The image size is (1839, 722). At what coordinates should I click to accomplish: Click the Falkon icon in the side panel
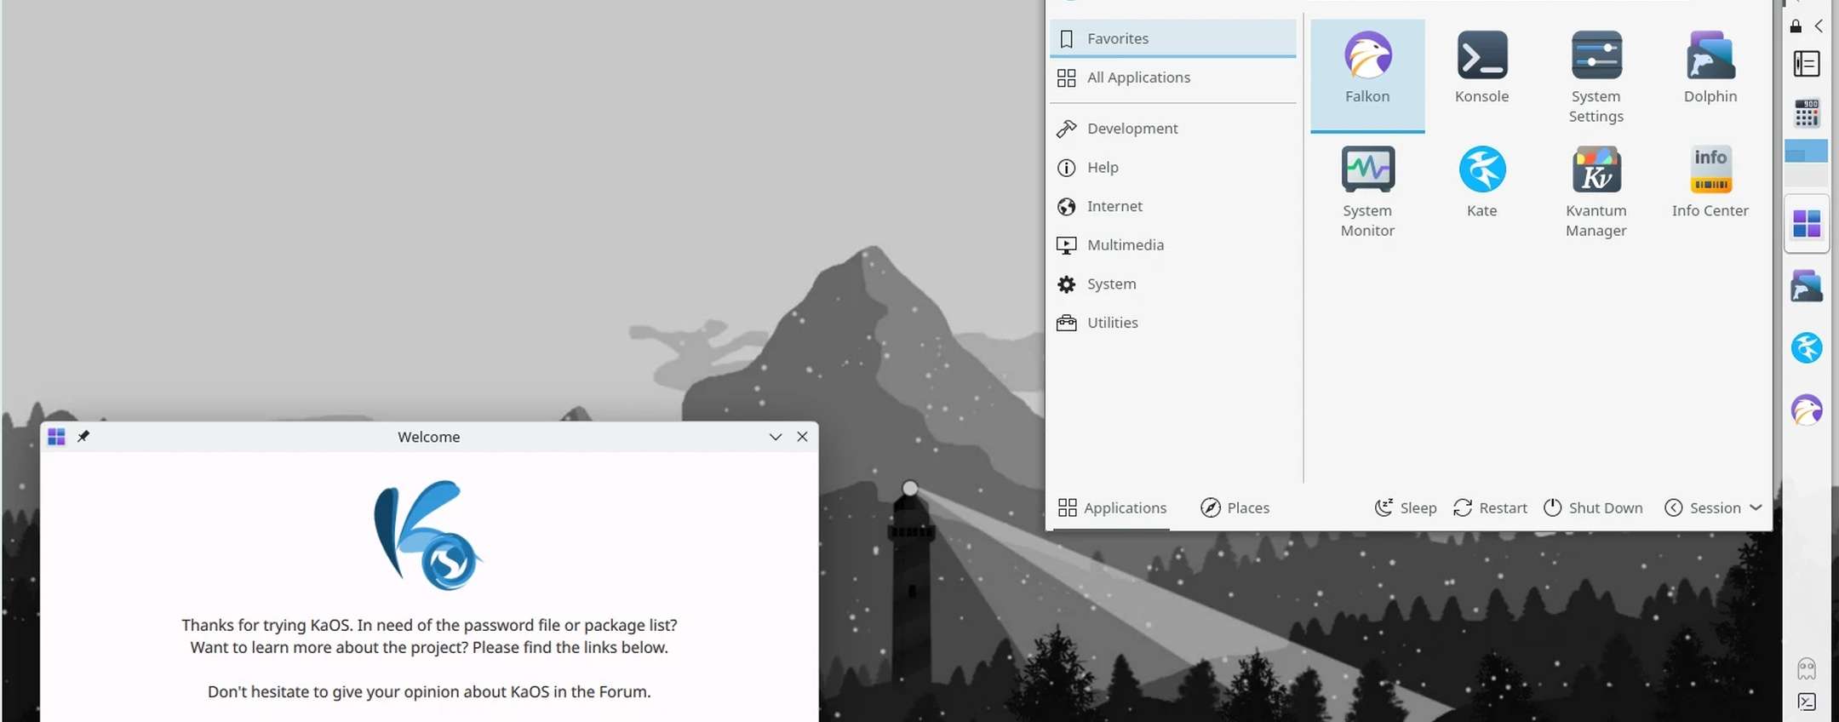pyautogui.click(x=1807, y=410)
